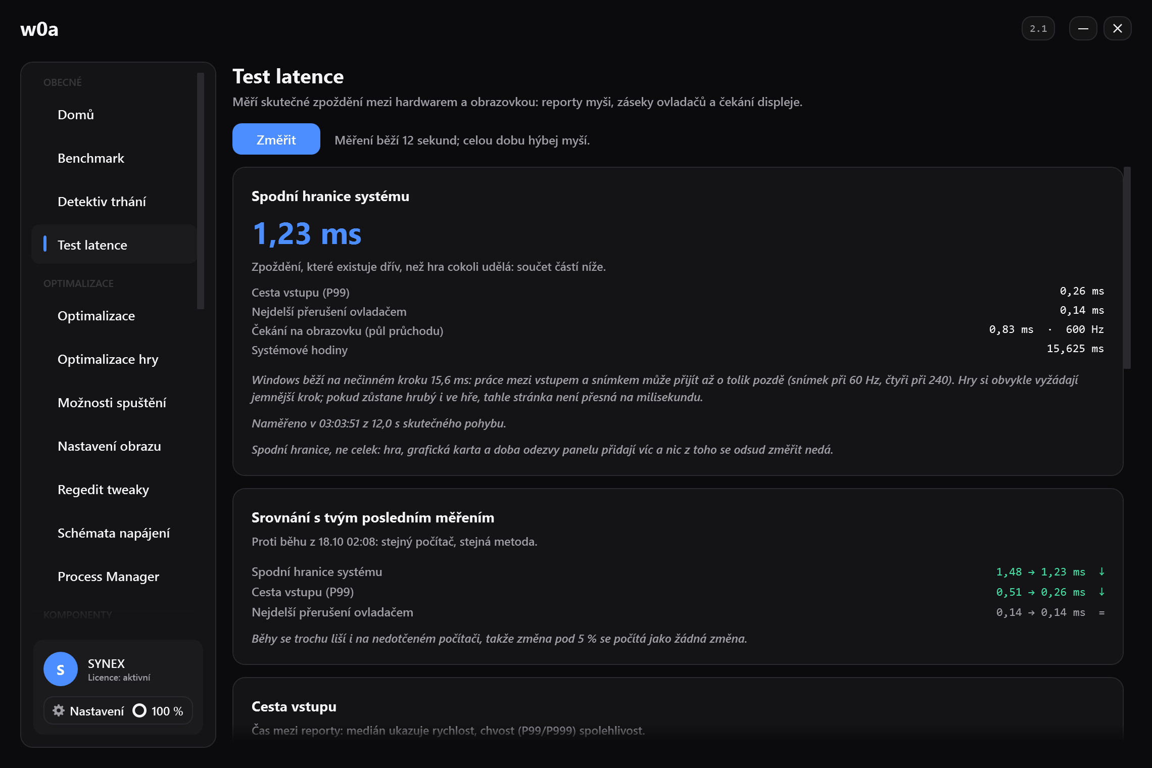Click the 1,23 ms headline value
This screenshot has height=768, width=1152.
point(307,234)
